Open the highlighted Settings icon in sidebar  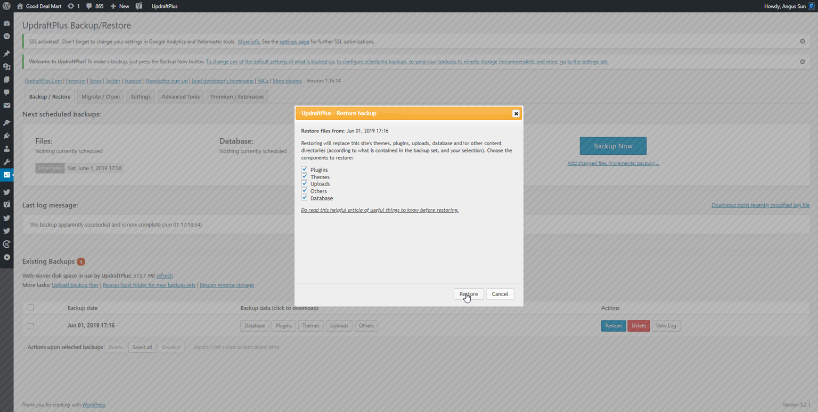(6, 174)
